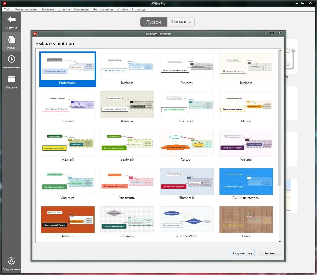
Task: Select the Зелёный template
Action: pyautogui.click(x=127, y=143)
